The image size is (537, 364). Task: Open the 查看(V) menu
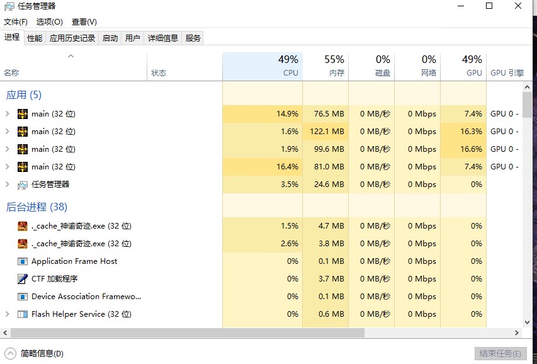pyautogui.click(x=84, y=22)
